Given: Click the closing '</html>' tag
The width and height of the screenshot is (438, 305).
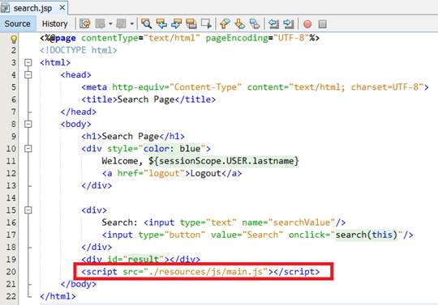Looking at the screenshot, I should point(58,296).
